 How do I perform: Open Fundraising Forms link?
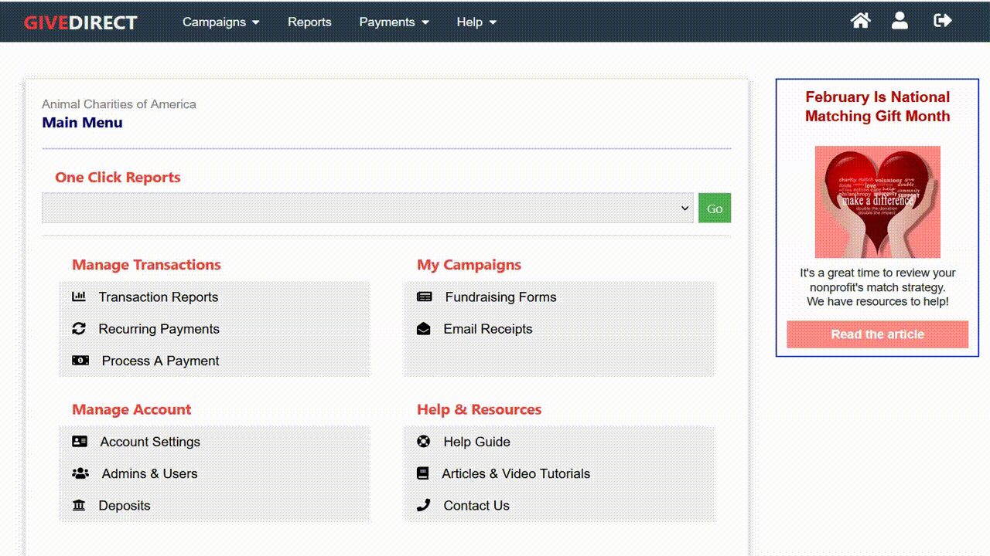[x=500, y=297]
